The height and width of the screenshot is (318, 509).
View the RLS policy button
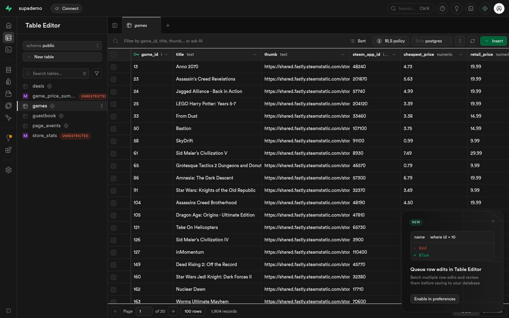click(x=391, y=41)
